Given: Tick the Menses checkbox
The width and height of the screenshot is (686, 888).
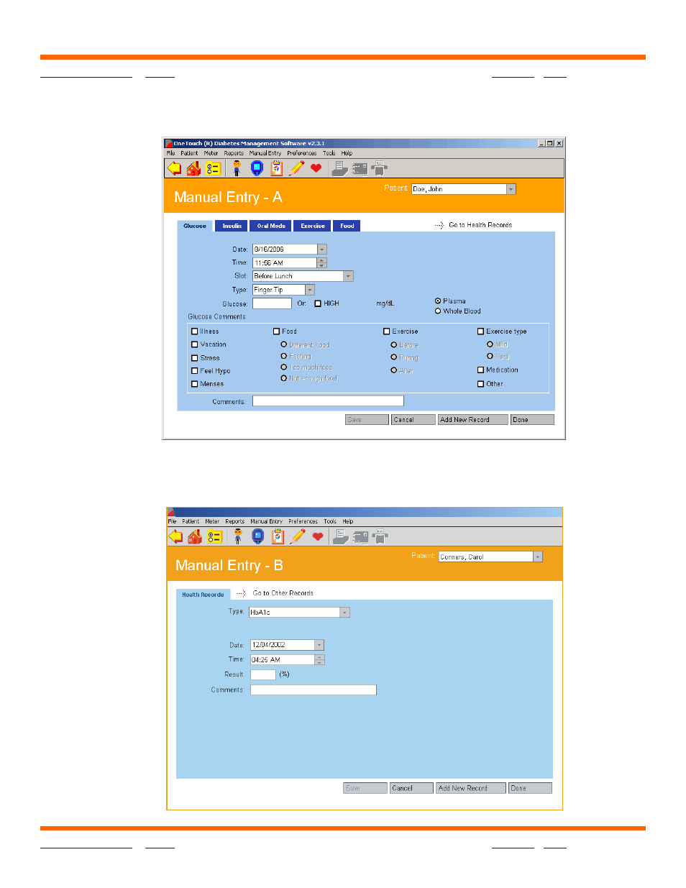Looking at the screenshot, I should coord(194,384).
